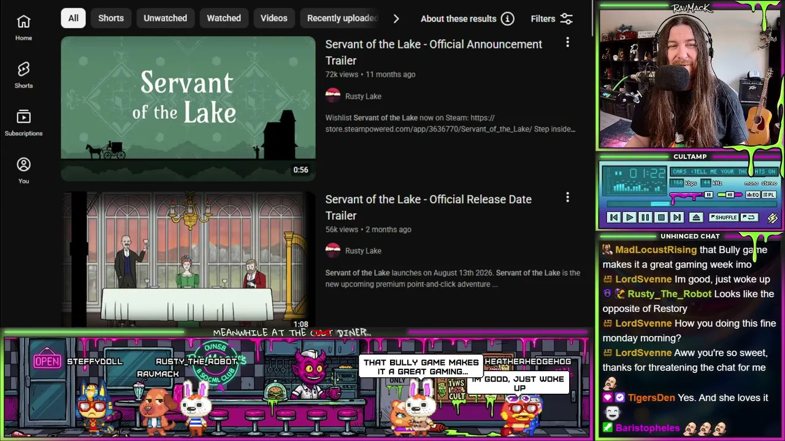
Task: Click the 0:56 duration badge on the thumbnail
Action: click(x=301, y=170)
